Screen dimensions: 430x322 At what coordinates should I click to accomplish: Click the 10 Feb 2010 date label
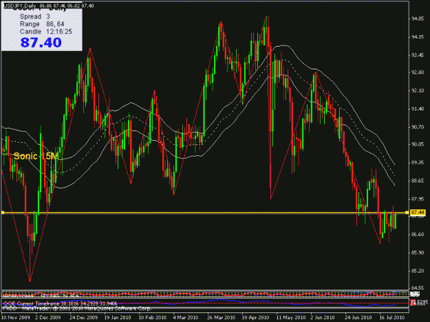pos(153,318)
